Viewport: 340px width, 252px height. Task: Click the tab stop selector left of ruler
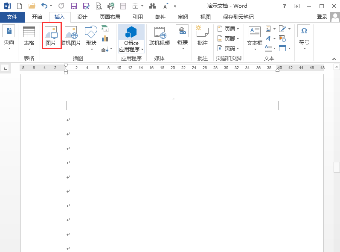tap(6, 69)
